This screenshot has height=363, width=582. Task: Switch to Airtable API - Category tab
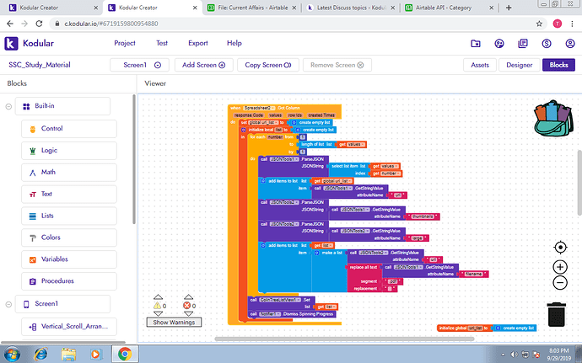pyautogui.click(x=449, y=8)
